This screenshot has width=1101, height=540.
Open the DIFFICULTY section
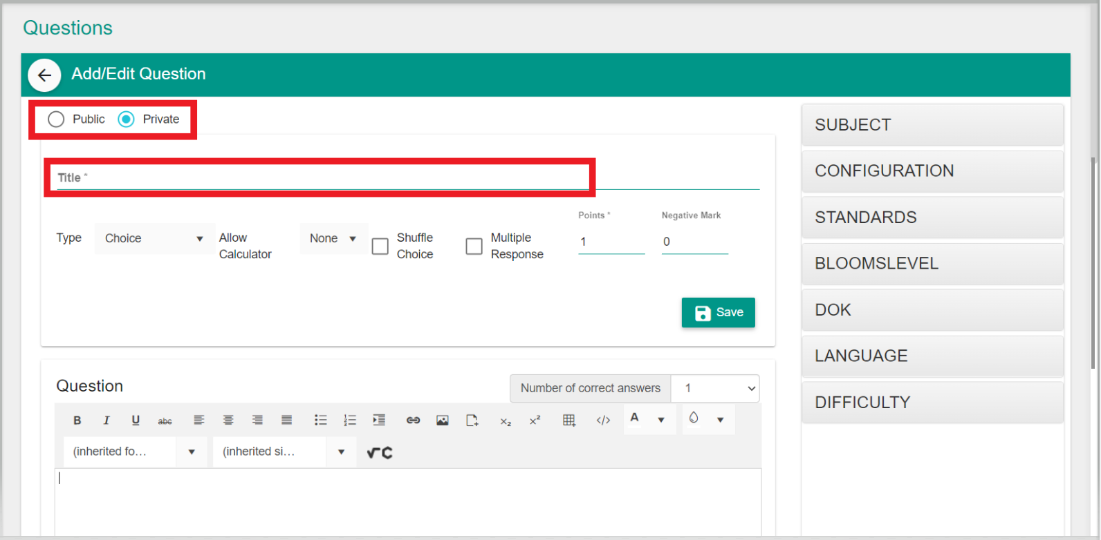[x=932, y=403]
